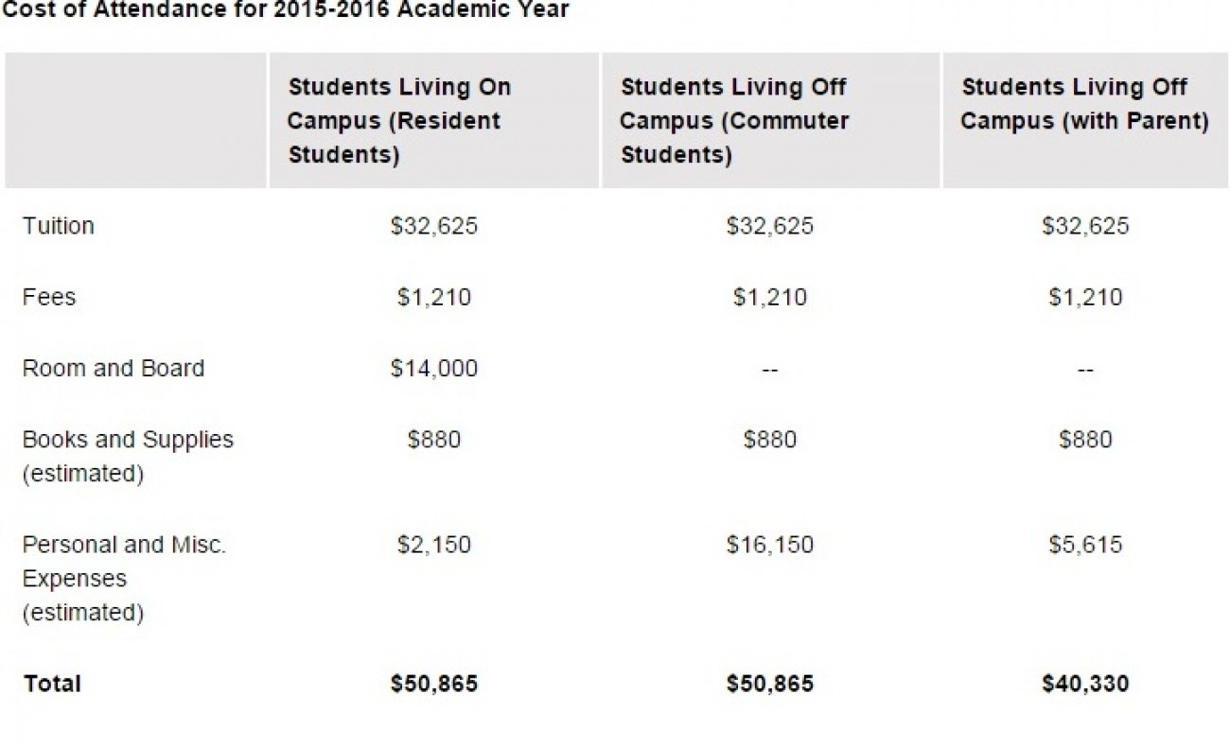Click the commuter students total of $50,865
This screenshot has width=1230, height=746.
(x=769, y=683)
